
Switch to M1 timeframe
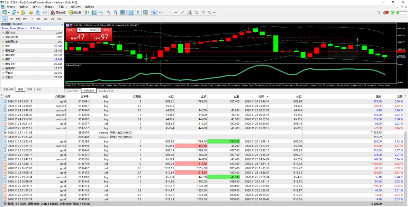pyautogui.click(x=5, y=19)
